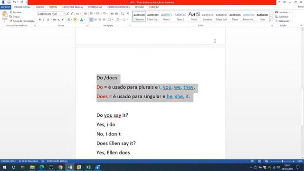Click "Does Ellen say it?" line
304x171 pixels.
tap(116, 143)
